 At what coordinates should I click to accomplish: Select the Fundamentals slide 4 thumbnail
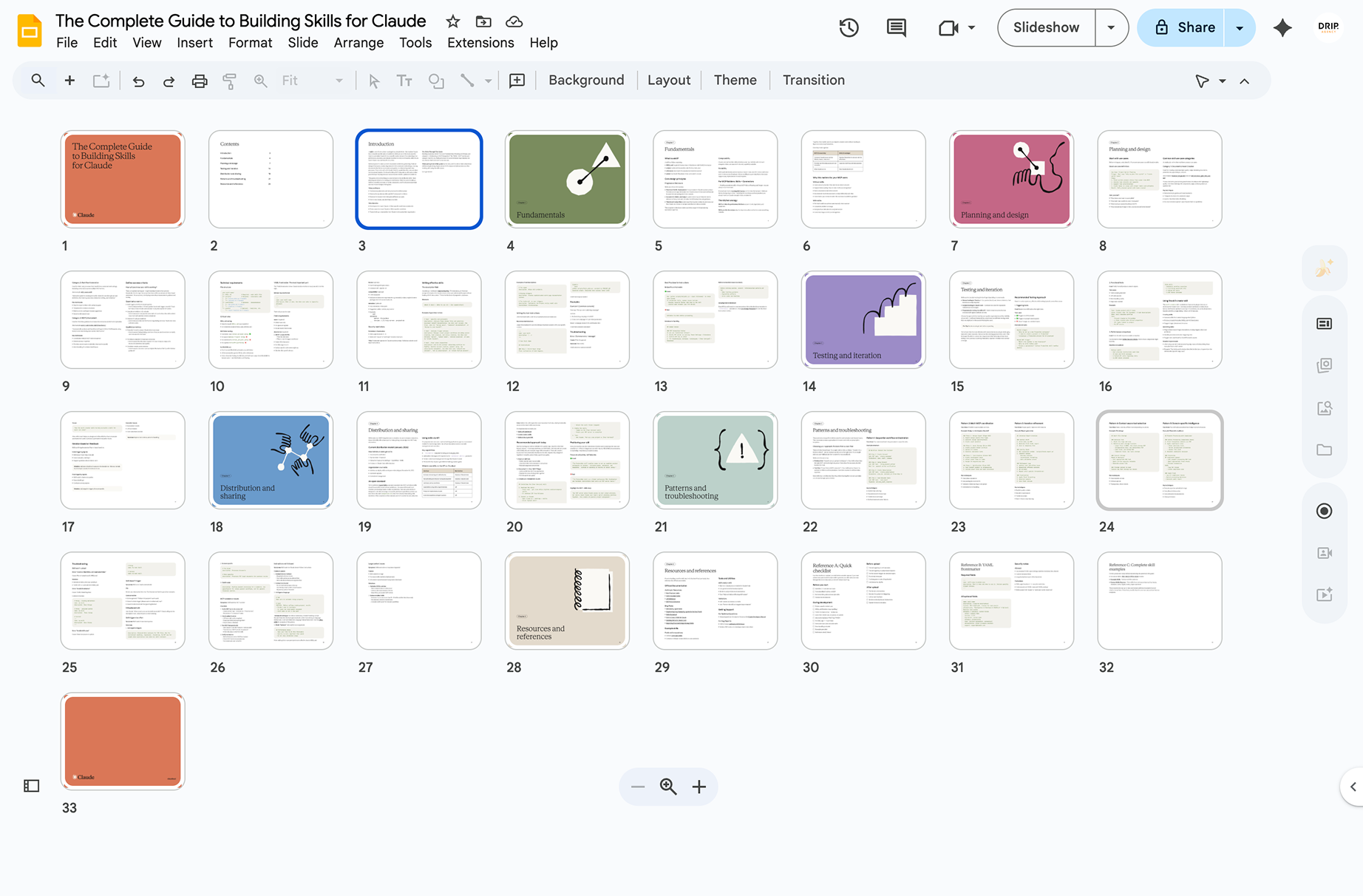[x=567, y=180]
